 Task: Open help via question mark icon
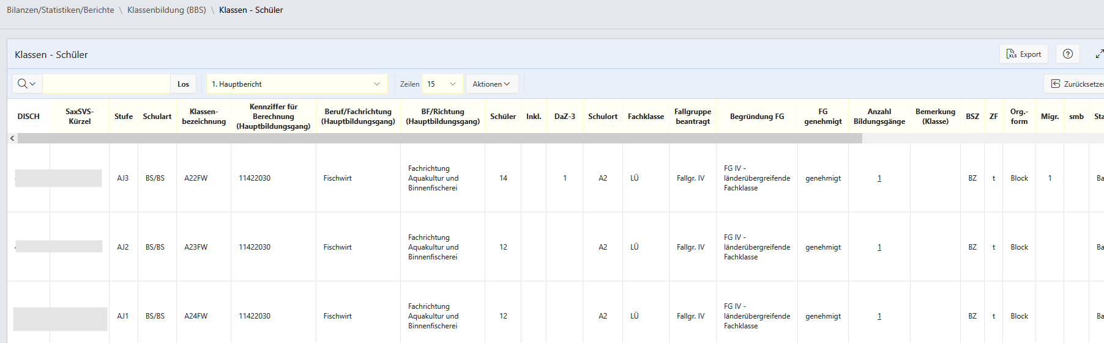[x=1068, y=54]
